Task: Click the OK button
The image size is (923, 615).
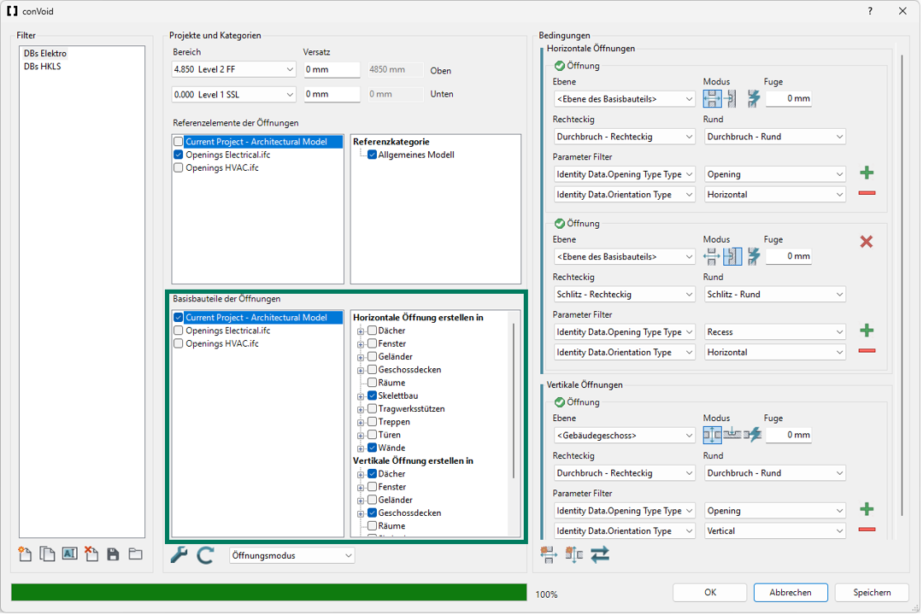Action: 710,594
